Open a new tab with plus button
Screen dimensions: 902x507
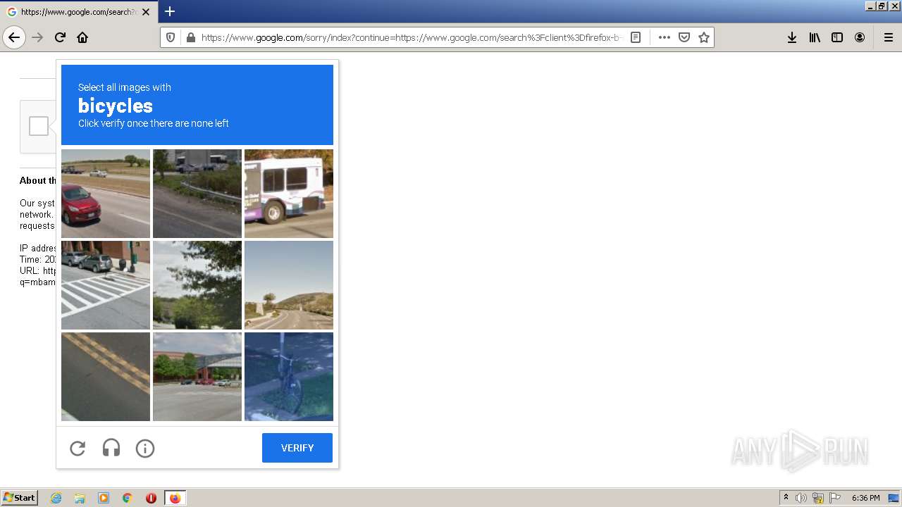click(170, 11)
